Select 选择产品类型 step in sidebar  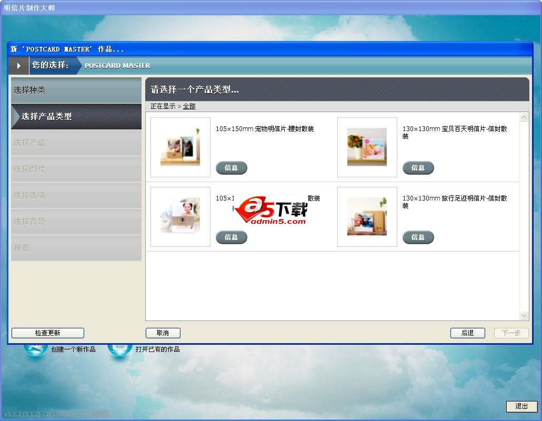coord(76,116)
